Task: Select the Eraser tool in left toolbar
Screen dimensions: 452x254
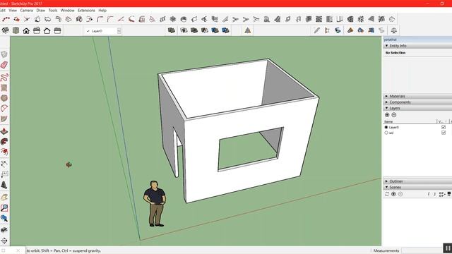Action: [4, 65]
